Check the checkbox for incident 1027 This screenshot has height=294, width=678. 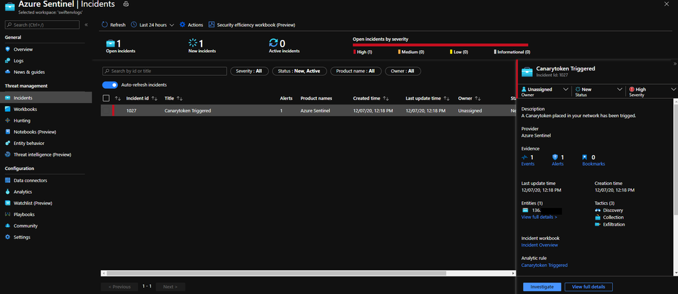[x=106, y=110]
